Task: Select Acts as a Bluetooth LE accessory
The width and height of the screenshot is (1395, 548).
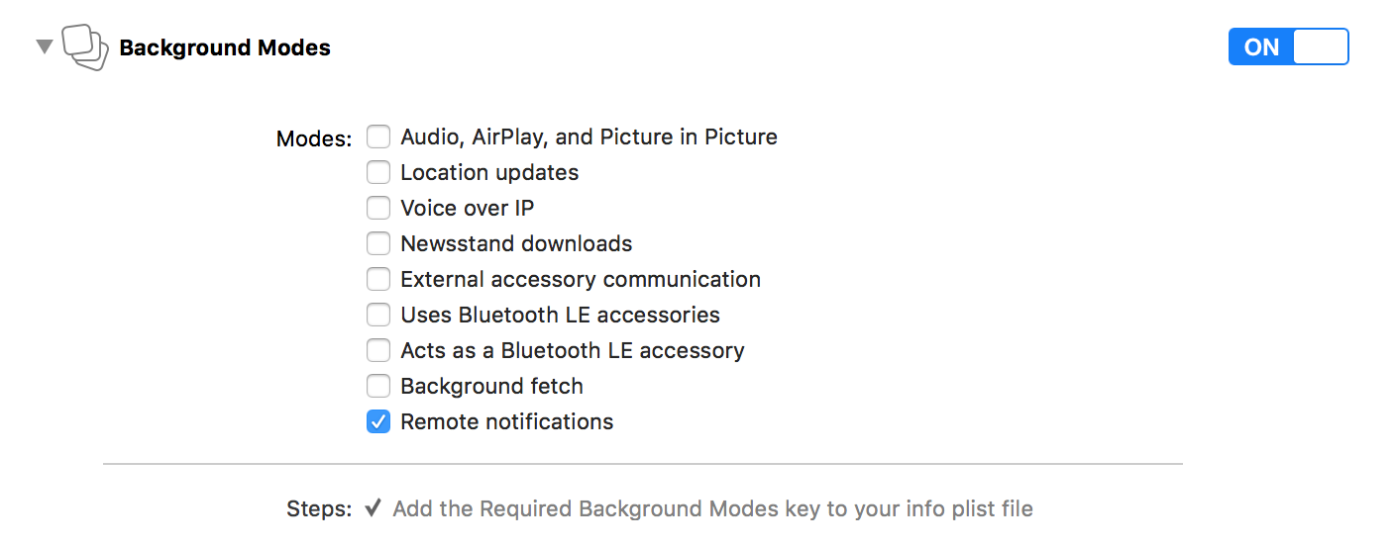Action: pos(378,350)
